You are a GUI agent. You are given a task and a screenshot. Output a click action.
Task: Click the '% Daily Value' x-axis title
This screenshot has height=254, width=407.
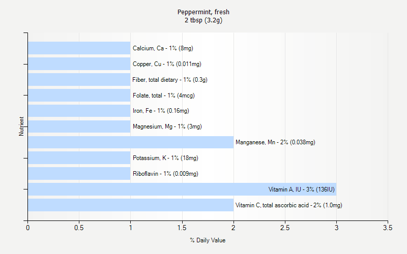tap(208, 240)
